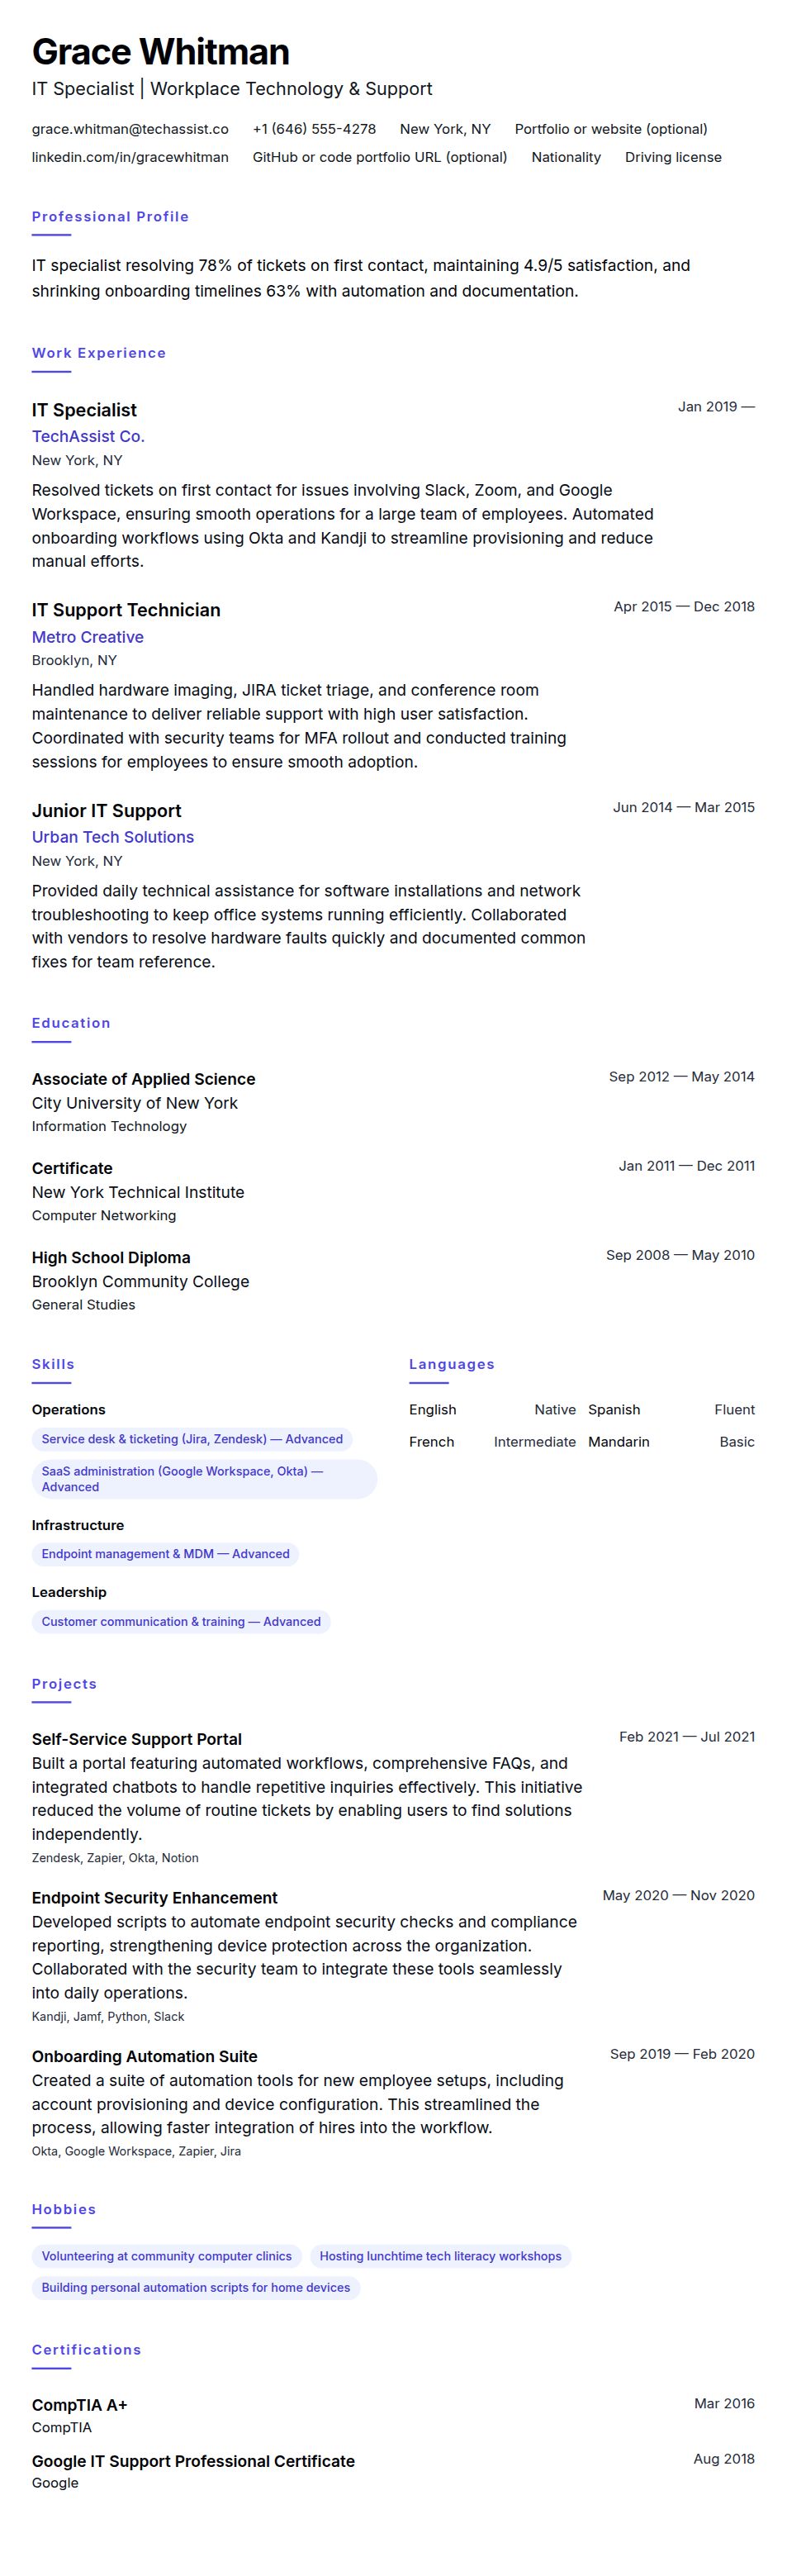
Task: Click the Operations skills subheading
Action: click(x=68, y=1410)
